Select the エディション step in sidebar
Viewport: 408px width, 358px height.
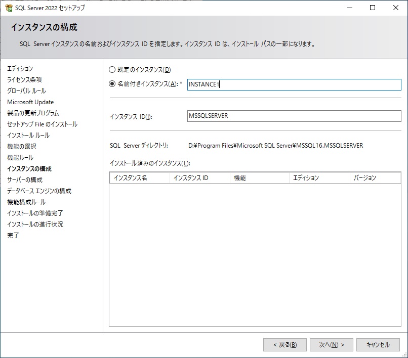point(20,69)
